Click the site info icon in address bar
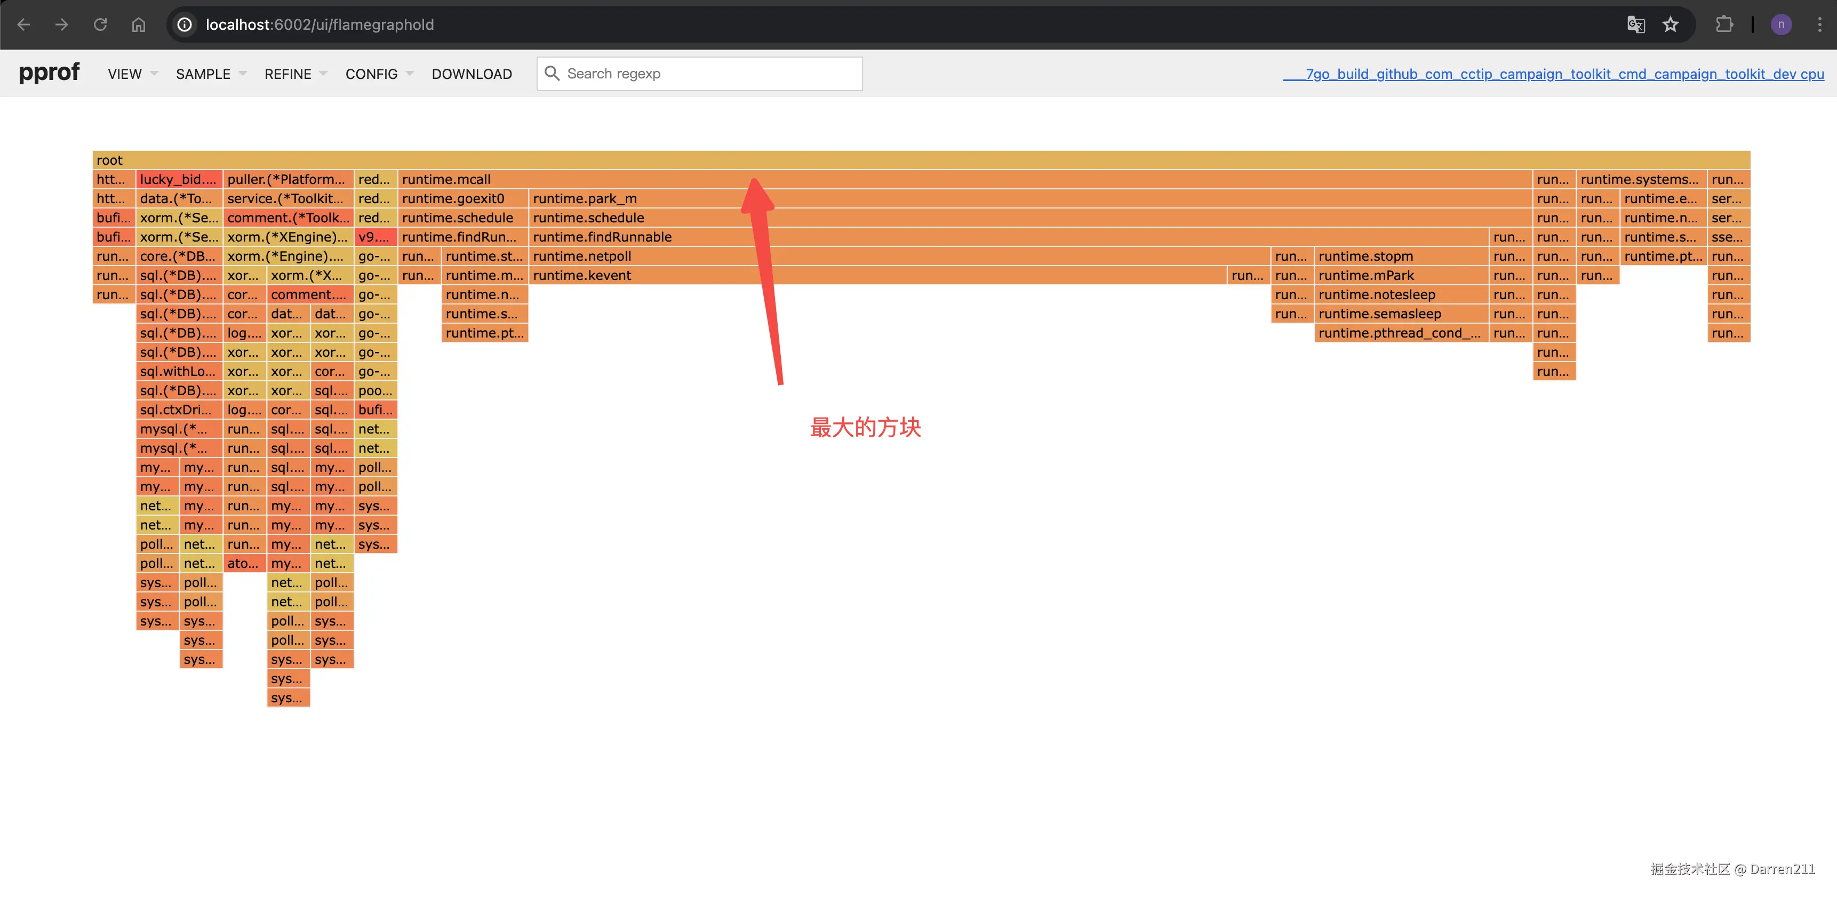This screenshot has width=1837, height=898. (185, 24)
